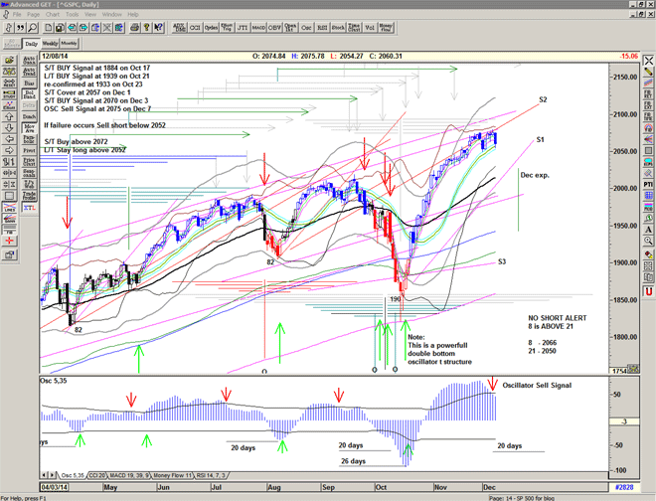Select the RSI indicator button
The height and width of the screenshot is (501, 656).
[322, 28]
